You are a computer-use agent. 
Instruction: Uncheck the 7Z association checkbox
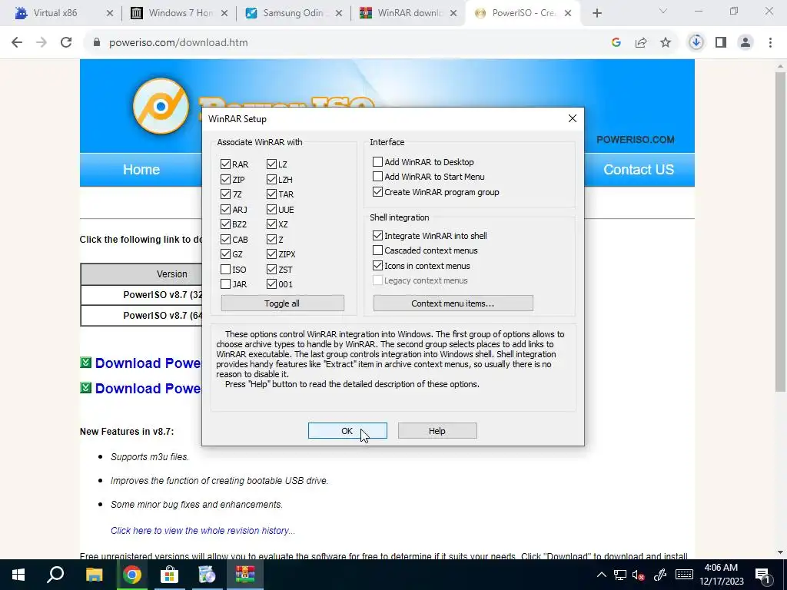click(x=225, y=194)
